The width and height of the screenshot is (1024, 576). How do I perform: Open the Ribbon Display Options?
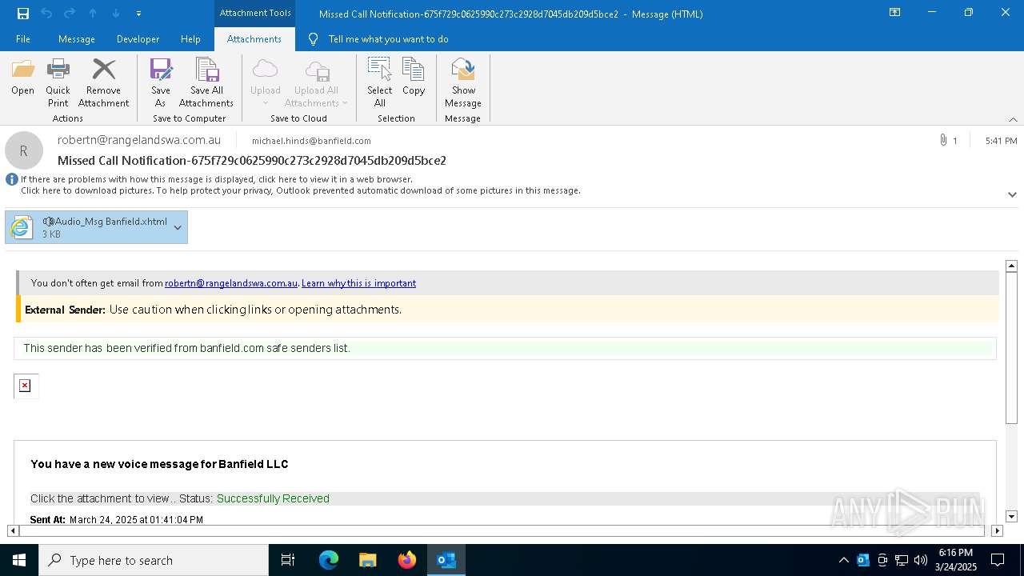pyautogui.click(x=895, y=13)
